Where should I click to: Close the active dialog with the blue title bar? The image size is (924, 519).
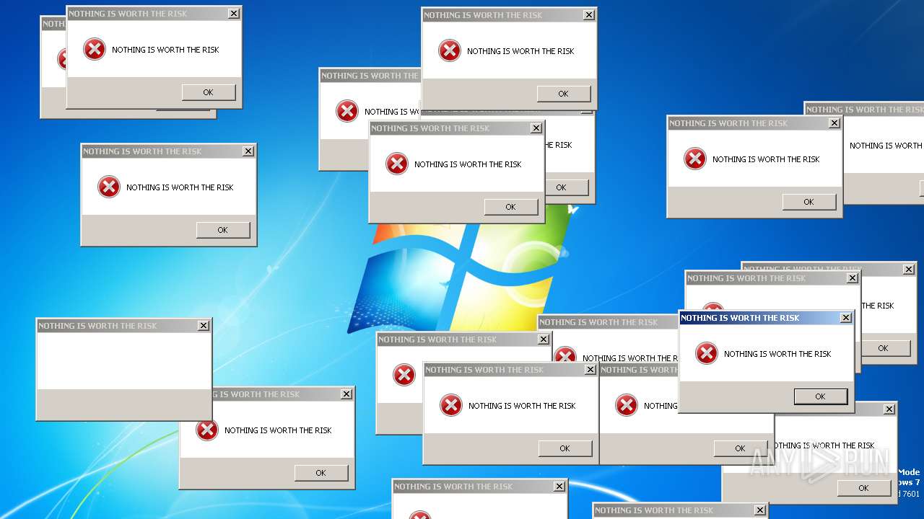pyautogui.click(x=846, y=318)
